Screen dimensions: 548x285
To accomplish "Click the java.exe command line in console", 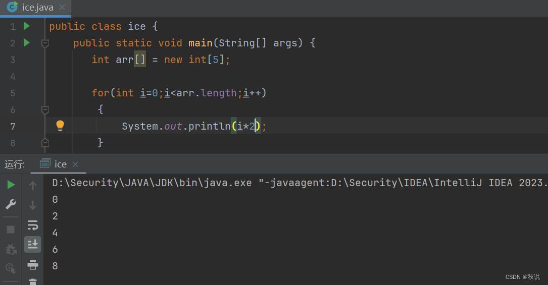I will 300,183.
